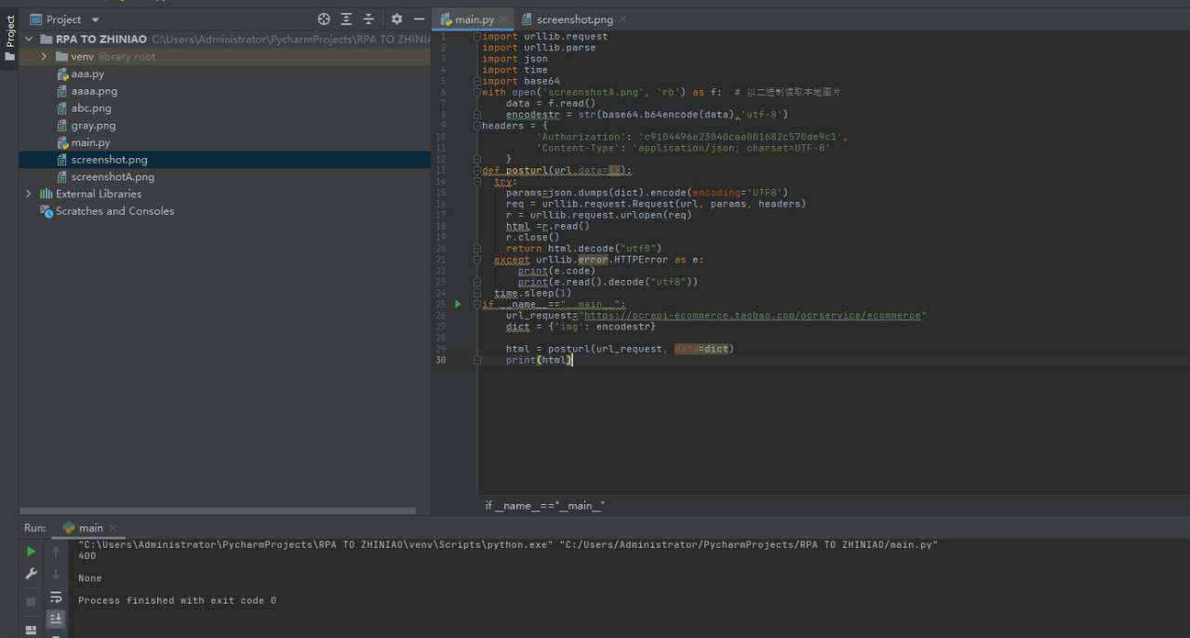
Task: Open run configuration wrench icon
Action: [31, 575]
